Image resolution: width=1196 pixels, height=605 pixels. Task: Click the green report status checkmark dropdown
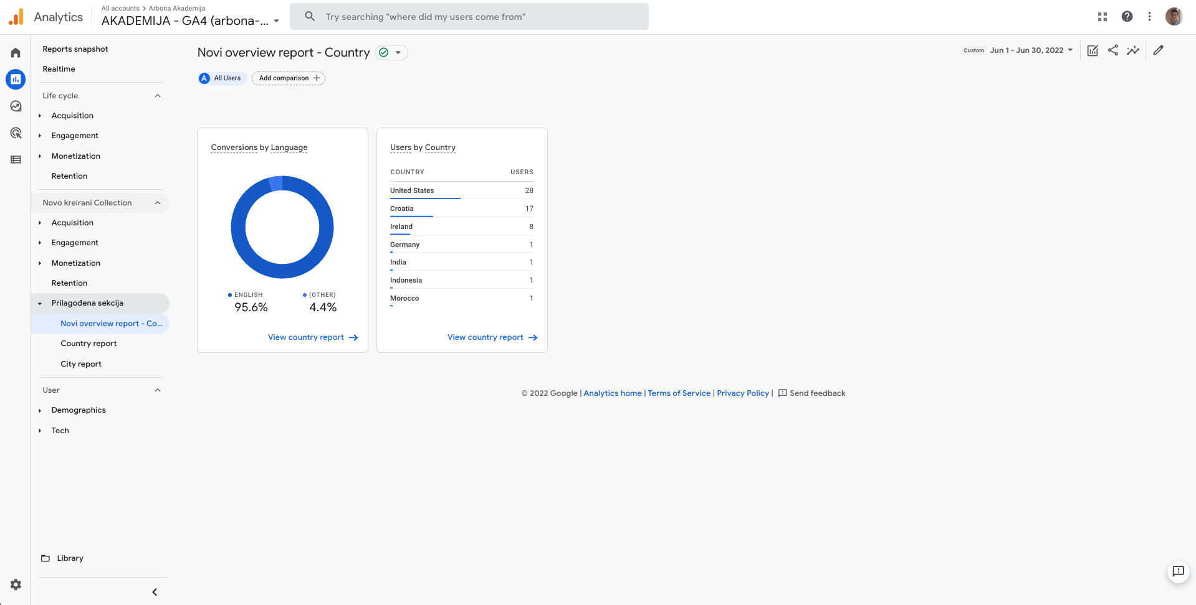(x=391, y=53)
